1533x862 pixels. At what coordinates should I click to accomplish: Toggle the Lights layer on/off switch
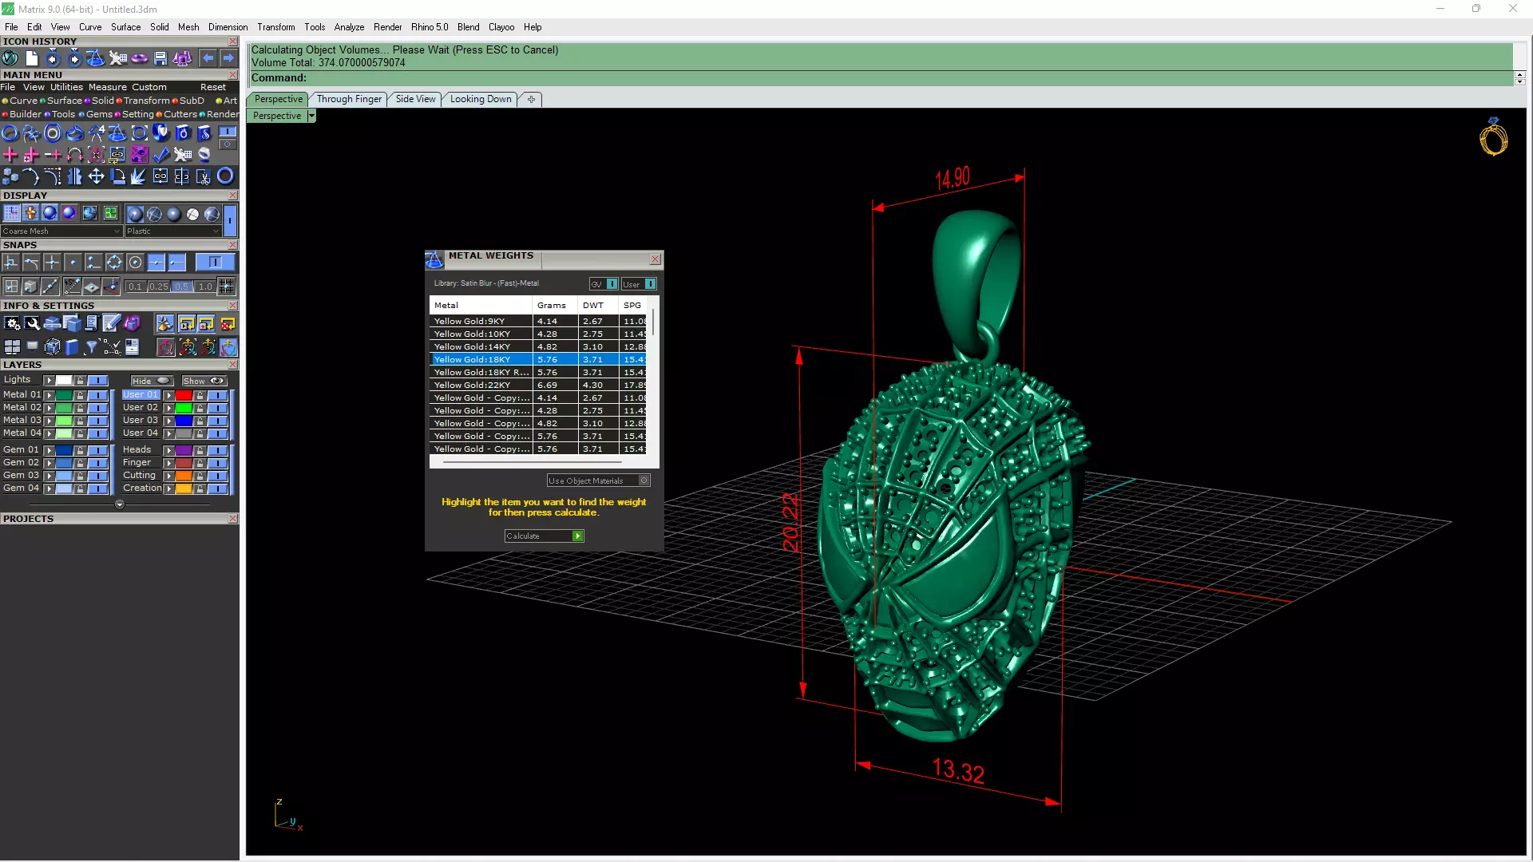point(98,381)
